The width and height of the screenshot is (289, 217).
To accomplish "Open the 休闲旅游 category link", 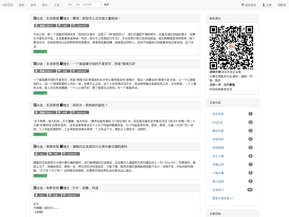I will point(218,147).
